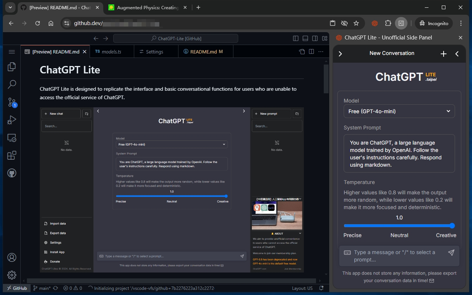Open the Search view in activity bar
This screenshot has height=295, width=472.
(x=12, y=84)
